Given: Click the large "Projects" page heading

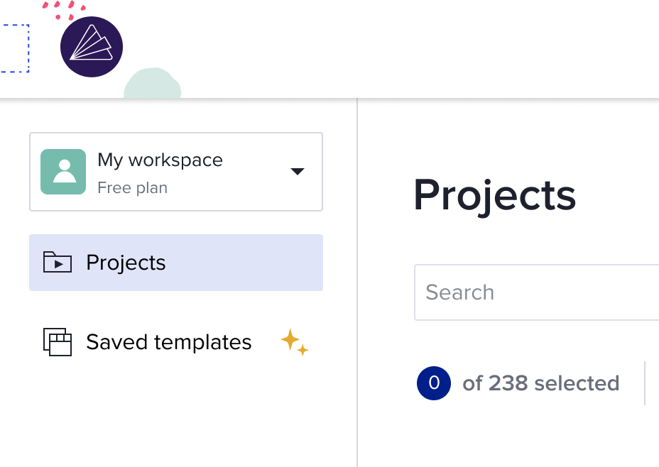Looking at the screenshot, I should point(494,194).
